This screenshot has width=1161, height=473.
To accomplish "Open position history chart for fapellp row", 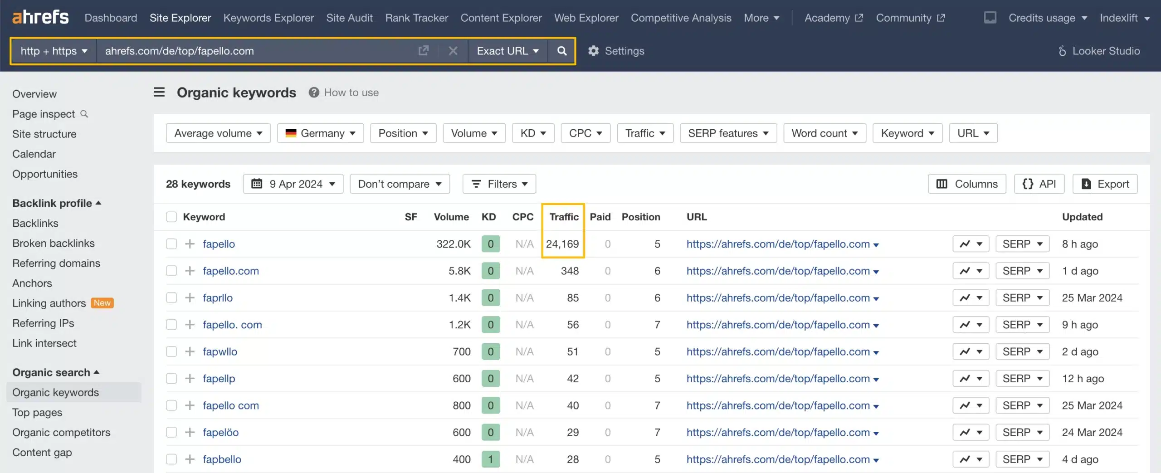I will pos(971,378).
